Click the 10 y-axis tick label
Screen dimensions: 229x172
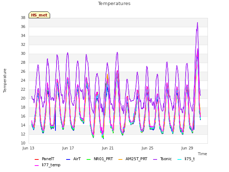click(x=23, y=143)
